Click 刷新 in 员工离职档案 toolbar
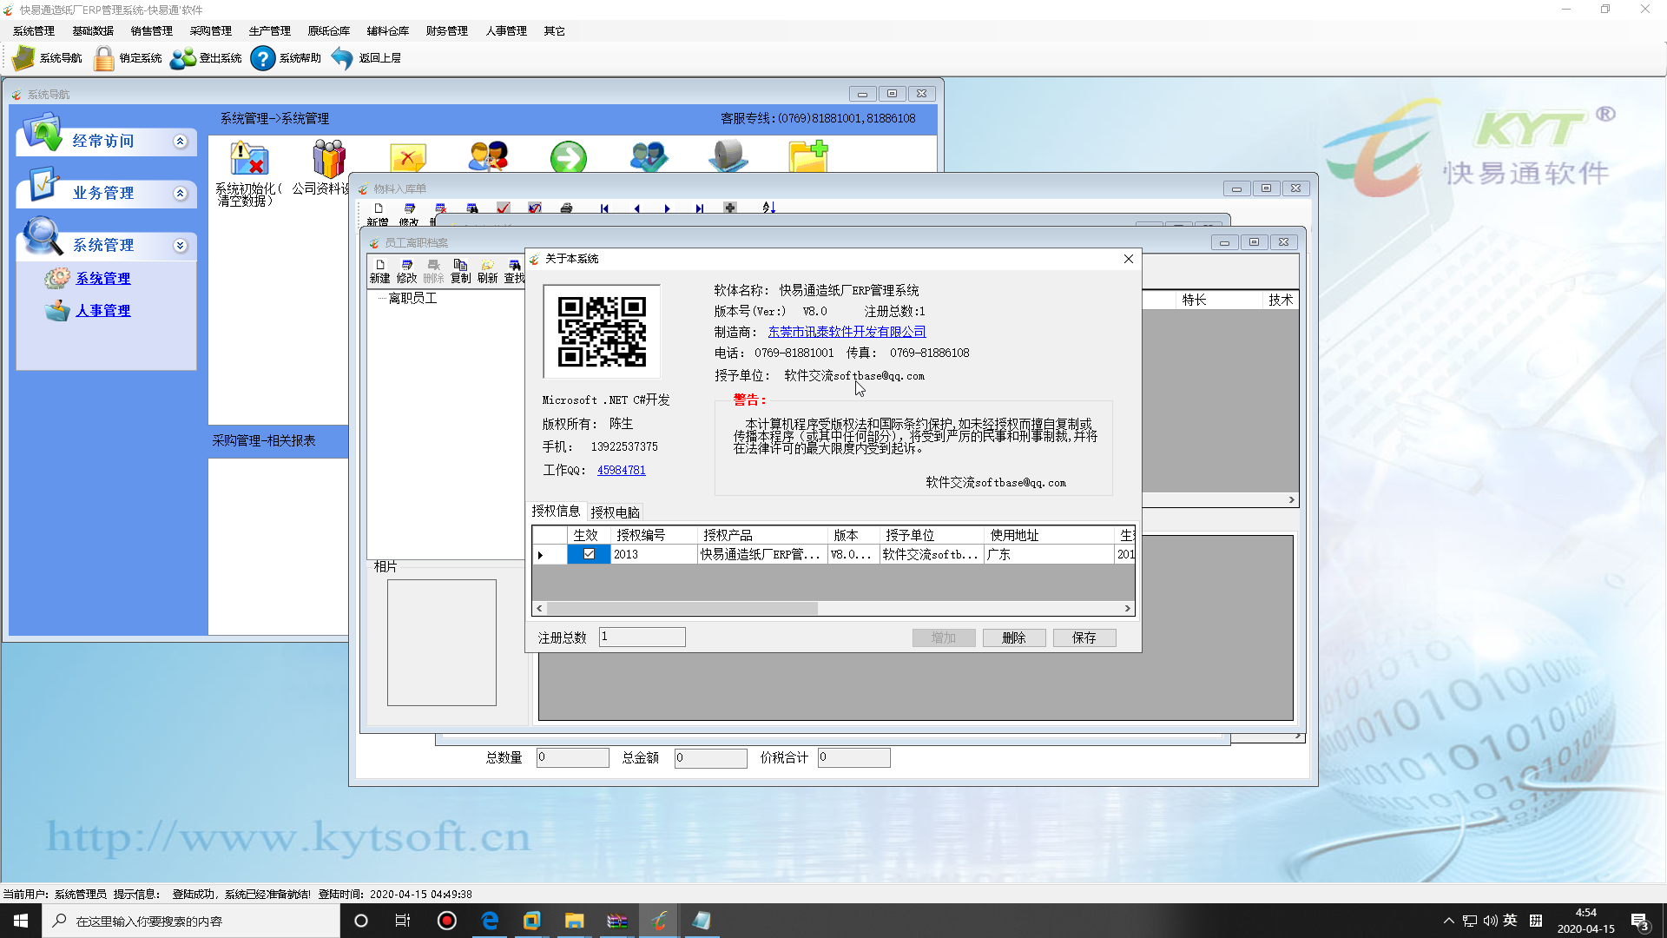This screenshot has height=938, width=1667. pos(487,271)
